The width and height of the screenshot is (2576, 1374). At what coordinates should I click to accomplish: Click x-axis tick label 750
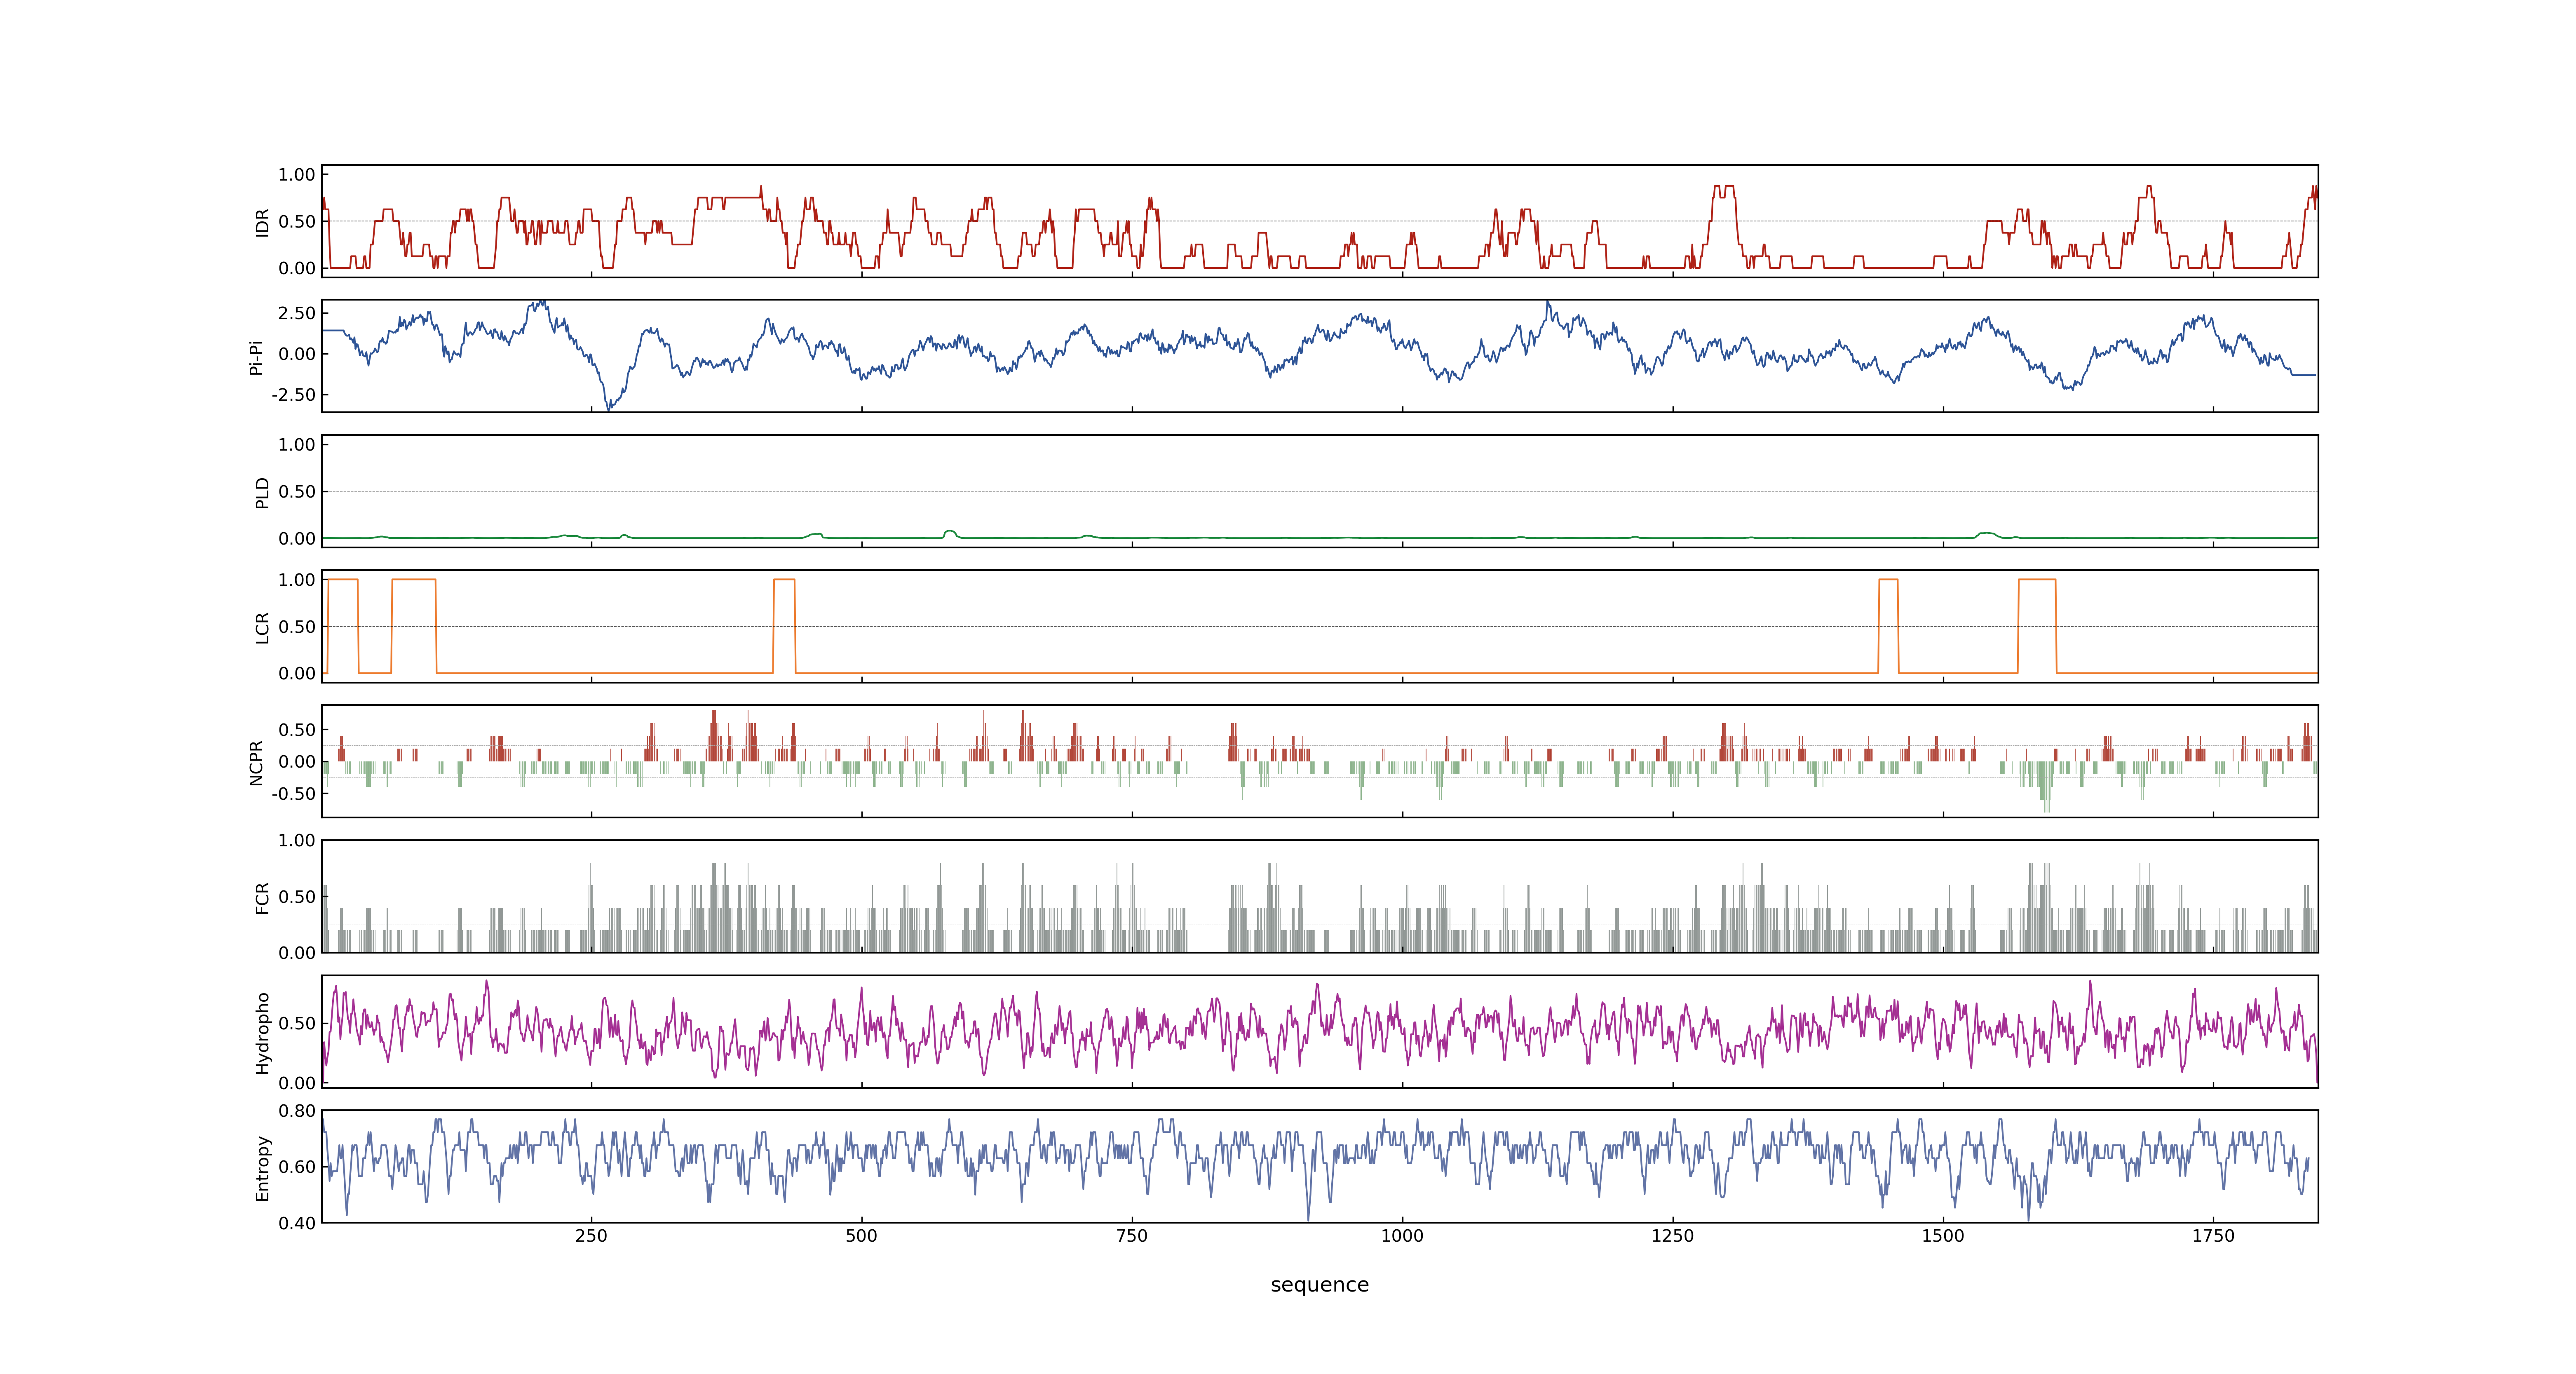pyautogui.click(x=1132, y=1236)
